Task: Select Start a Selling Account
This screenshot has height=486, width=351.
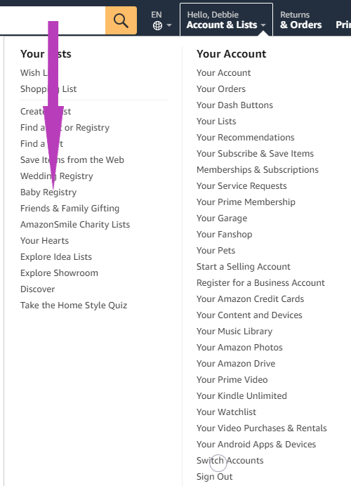Action: pyautogui.click(x=243, y=267)
